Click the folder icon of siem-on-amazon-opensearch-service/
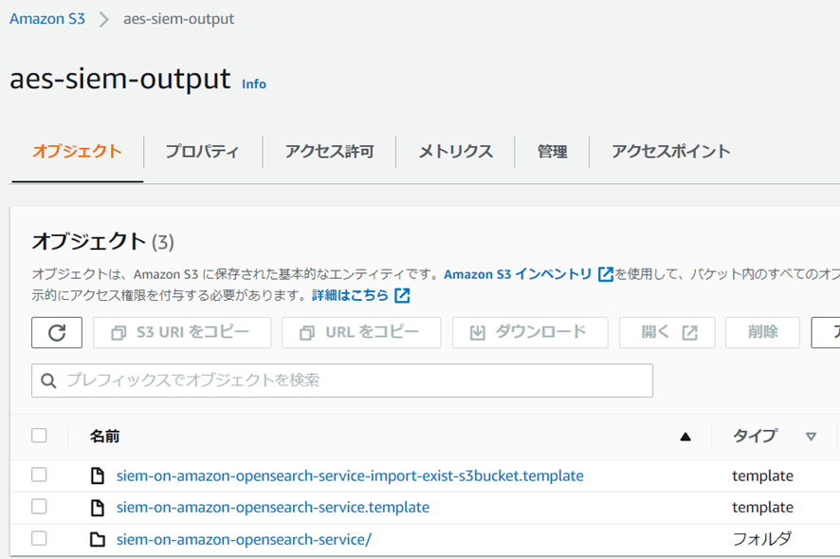This screenshot has height=559, width=840. (x=98, y=539)
